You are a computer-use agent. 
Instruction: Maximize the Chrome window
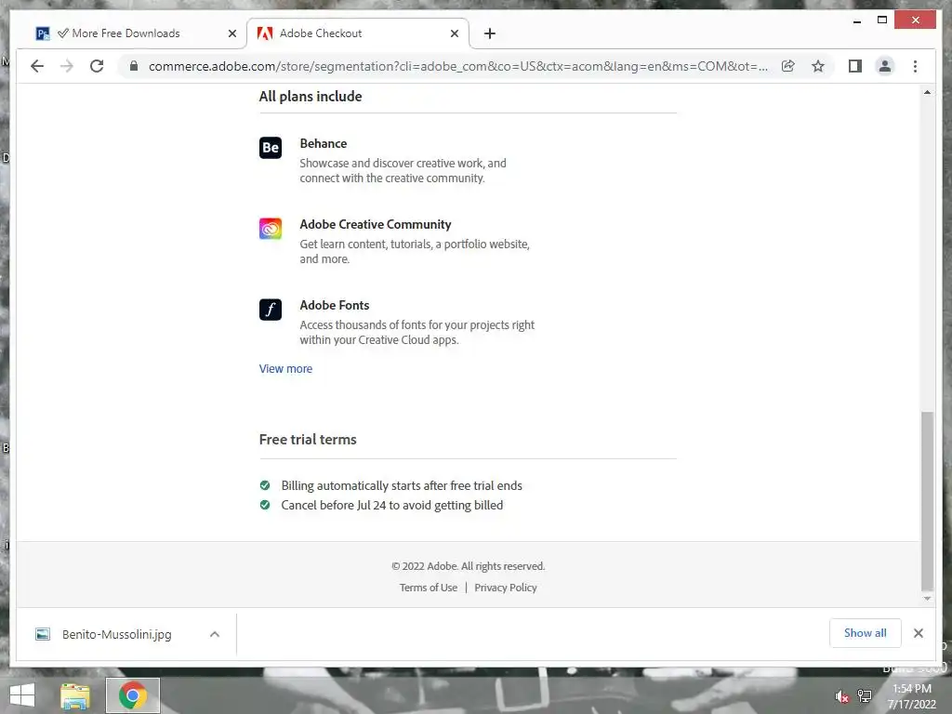point(882,20)
